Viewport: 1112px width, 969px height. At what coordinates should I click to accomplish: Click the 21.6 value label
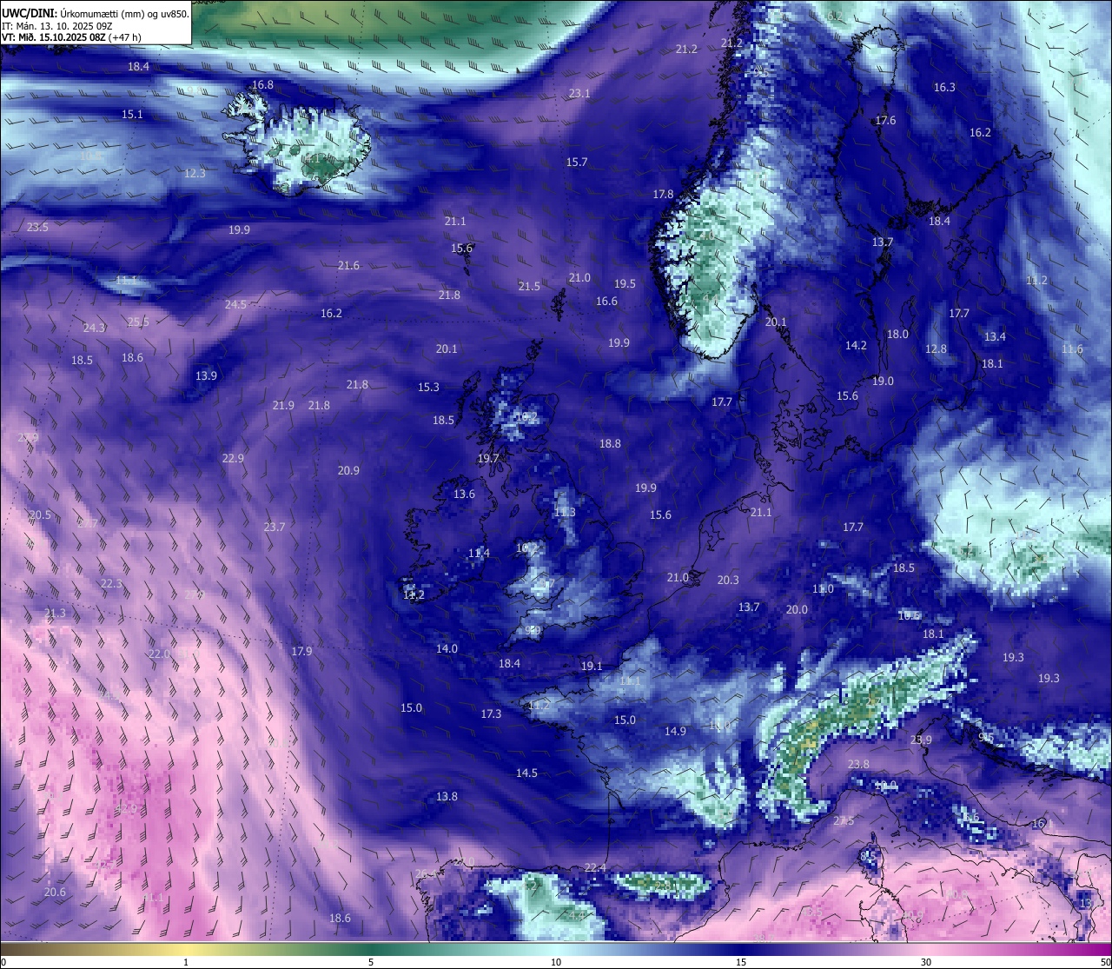point(348,266)
